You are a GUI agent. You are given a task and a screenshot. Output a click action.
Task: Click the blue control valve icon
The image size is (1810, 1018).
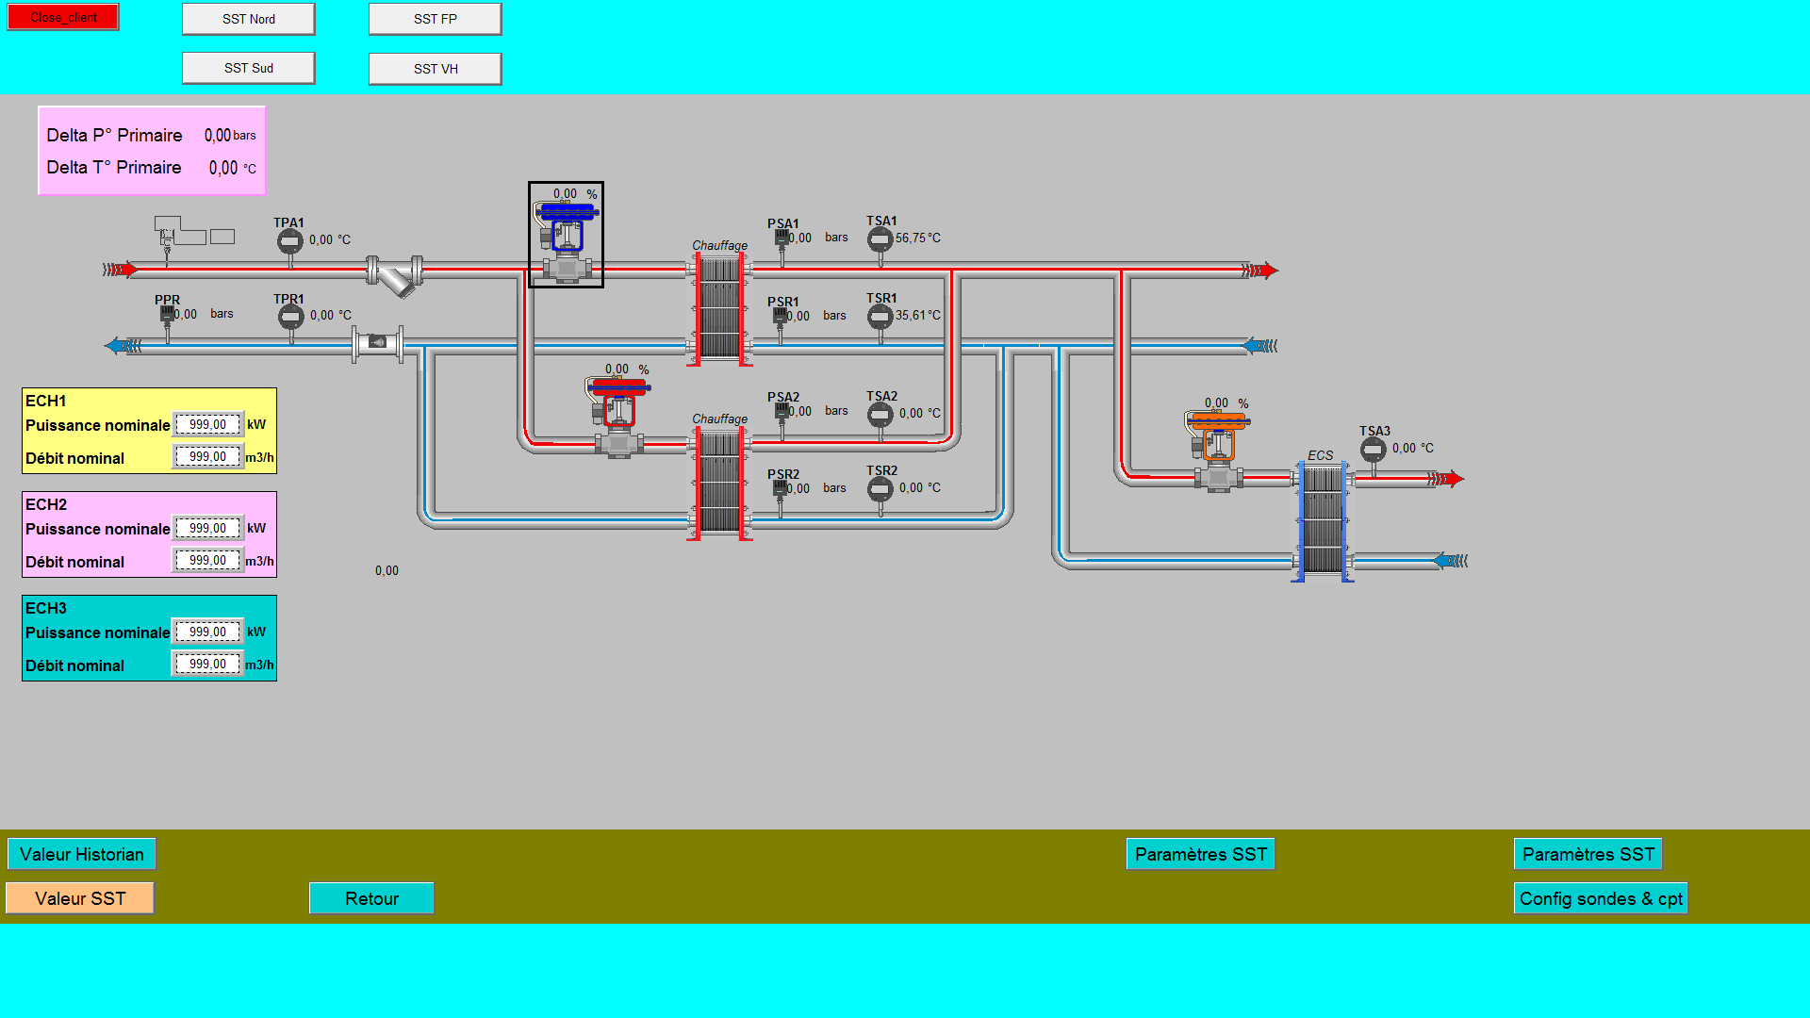pos(566,236)
